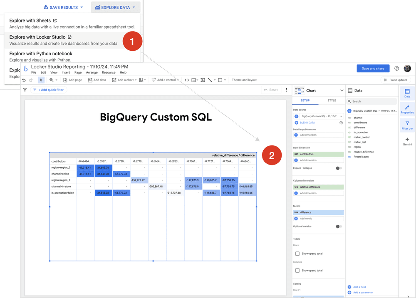Select the line drawing tool

210,80
